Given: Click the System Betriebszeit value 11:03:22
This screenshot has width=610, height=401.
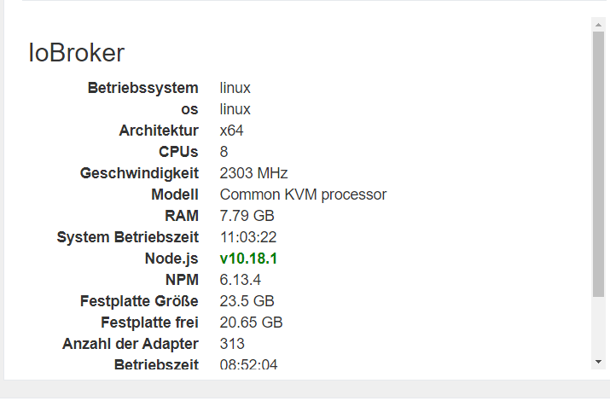Looking at the screenshot, I should pos(248,237).
